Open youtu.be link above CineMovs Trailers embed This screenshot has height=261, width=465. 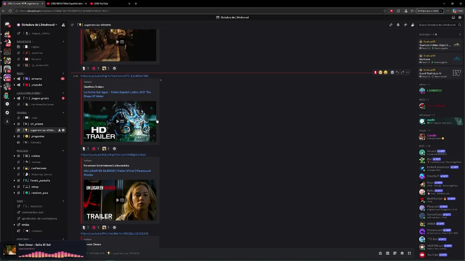(114, 76)
